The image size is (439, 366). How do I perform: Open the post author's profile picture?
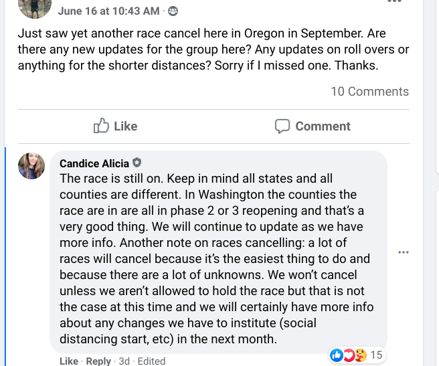coord(35,7)
